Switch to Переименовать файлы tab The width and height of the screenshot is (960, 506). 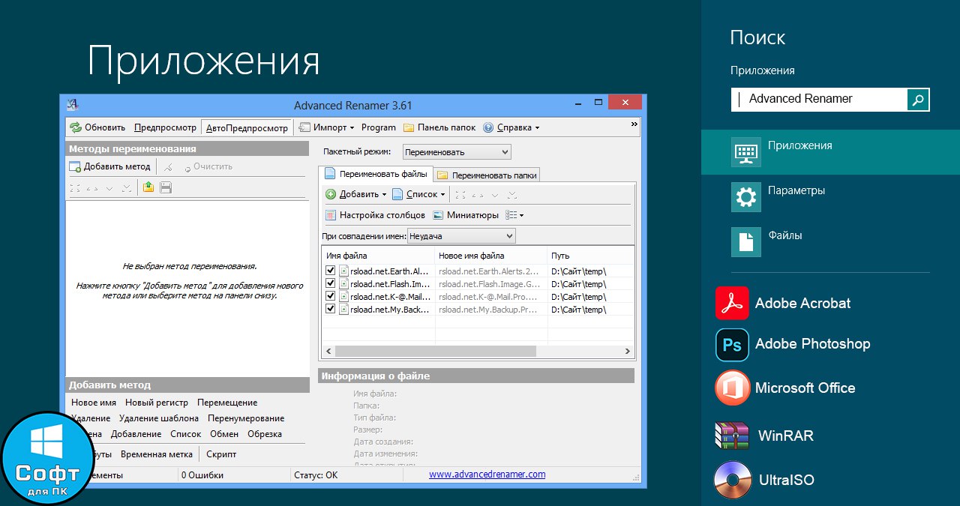coord(376,174)
